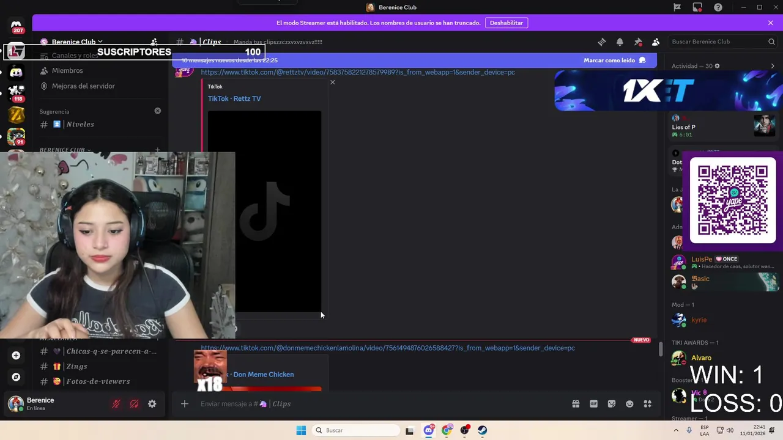783x440 pixels.
Task: Open the rettztv TikTok video URL
Action: 358,72
